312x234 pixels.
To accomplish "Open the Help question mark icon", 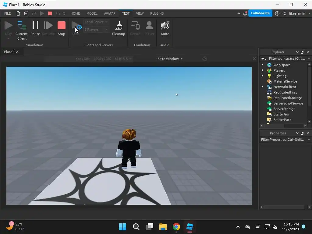I will tap(277, 13).
